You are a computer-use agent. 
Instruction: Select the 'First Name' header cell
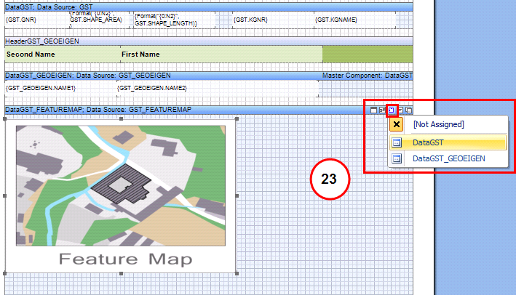pos(221,54)
